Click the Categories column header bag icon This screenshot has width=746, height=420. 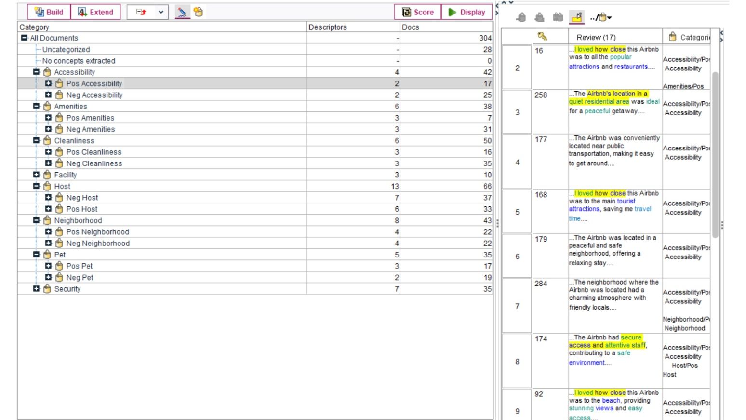672,37
